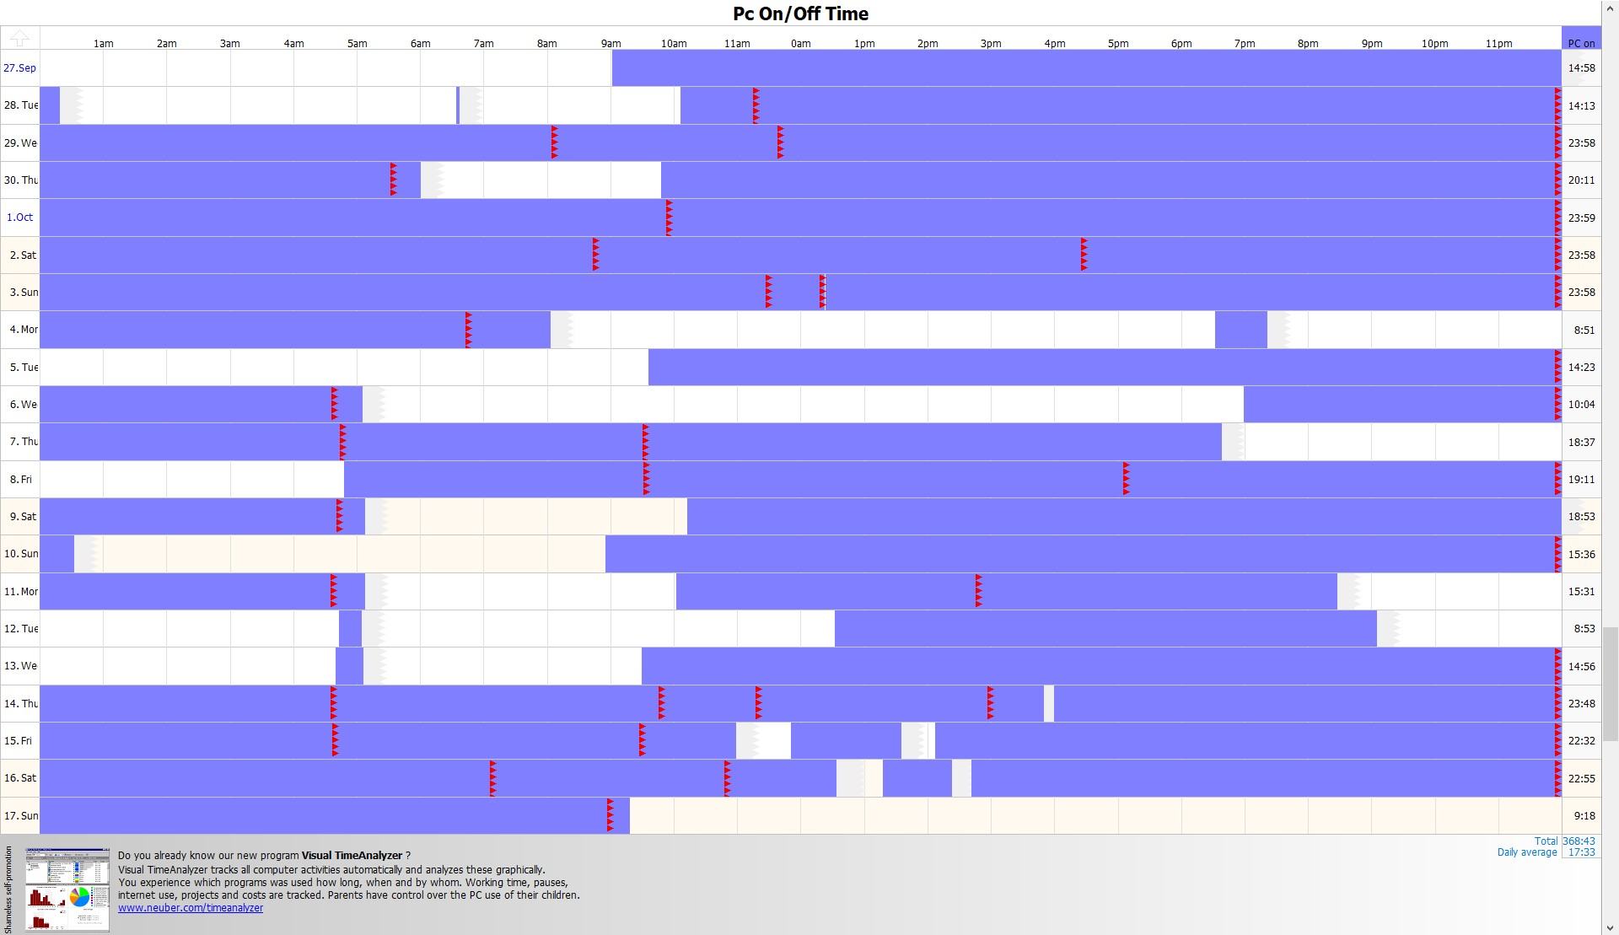Image resolution: width=1619 pixels, height=935 pixels.
Task: Click the red marker in the 5.Tue row
Action: click(x=1557, y=368)
